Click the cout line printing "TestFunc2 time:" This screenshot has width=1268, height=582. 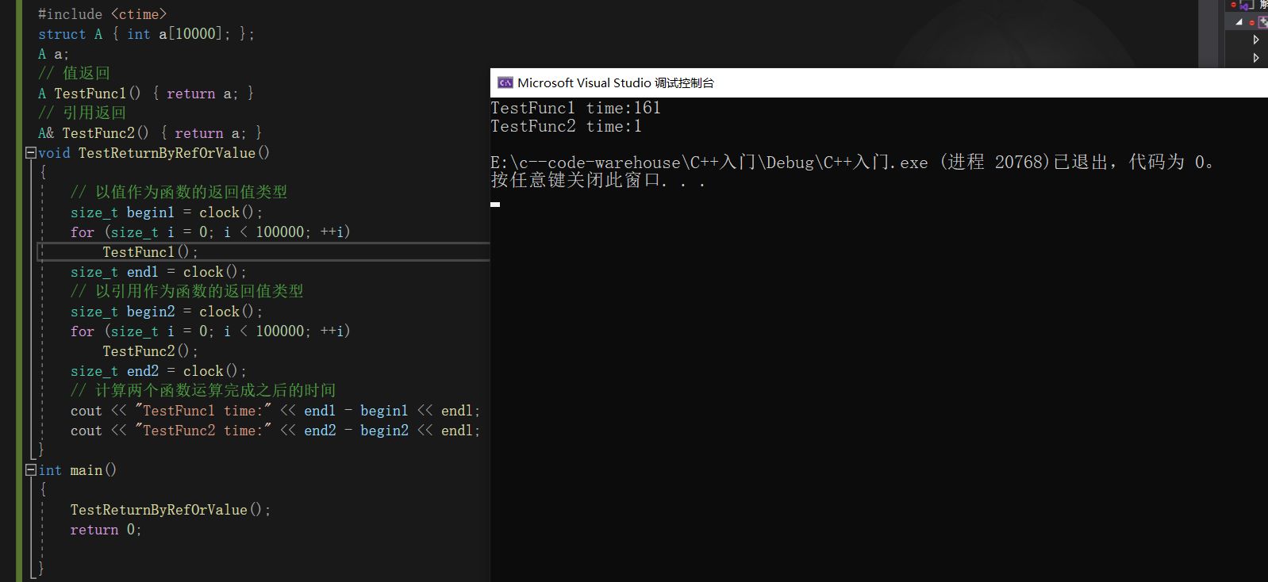275,431
